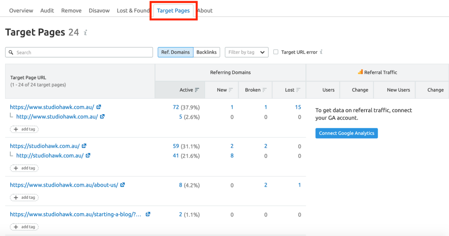This screenshot has height=236, width=449.
Task: Switch view to Backlinks
Action: (x=206, y=52)
